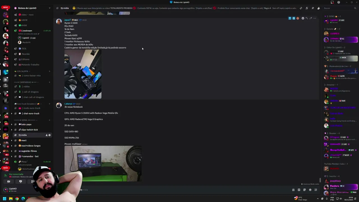Collapse Streamer role group
Image resolution: width=359 pixels, height=202 pixels.
coord(331,85)
